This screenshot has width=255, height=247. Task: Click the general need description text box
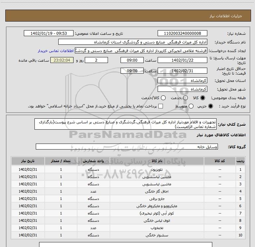pyautogui.click(x=126, y=124)
